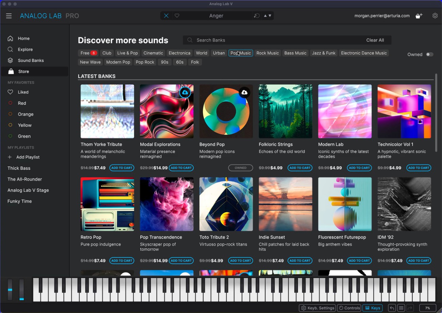442x313 pixels.
Task: Toggle the Keys keyboard panel
Action: pos(372,308)
